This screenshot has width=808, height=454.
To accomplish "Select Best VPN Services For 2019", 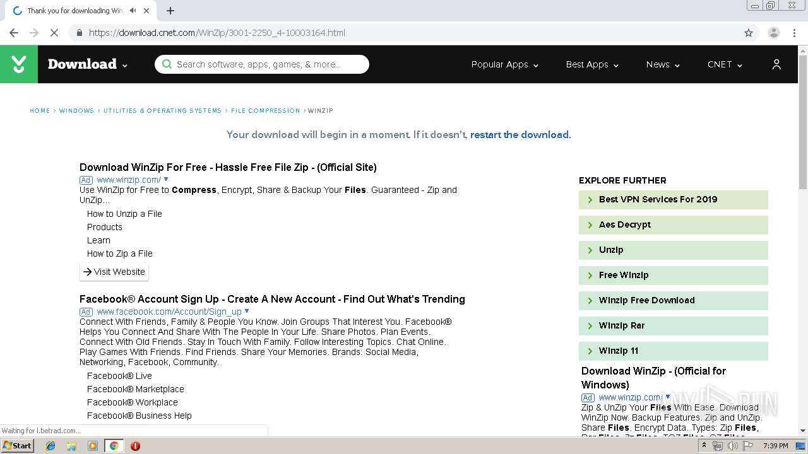I will 674,199.
